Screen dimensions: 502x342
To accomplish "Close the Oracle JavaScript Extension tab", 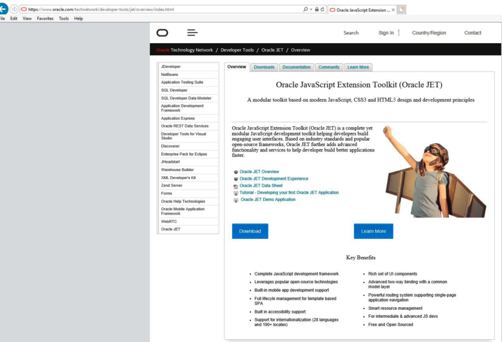I will click(393, 10).
